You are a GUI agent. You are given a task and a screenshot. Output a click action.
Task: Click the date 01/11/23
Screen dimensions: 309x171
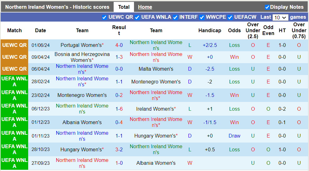(41, 136)
